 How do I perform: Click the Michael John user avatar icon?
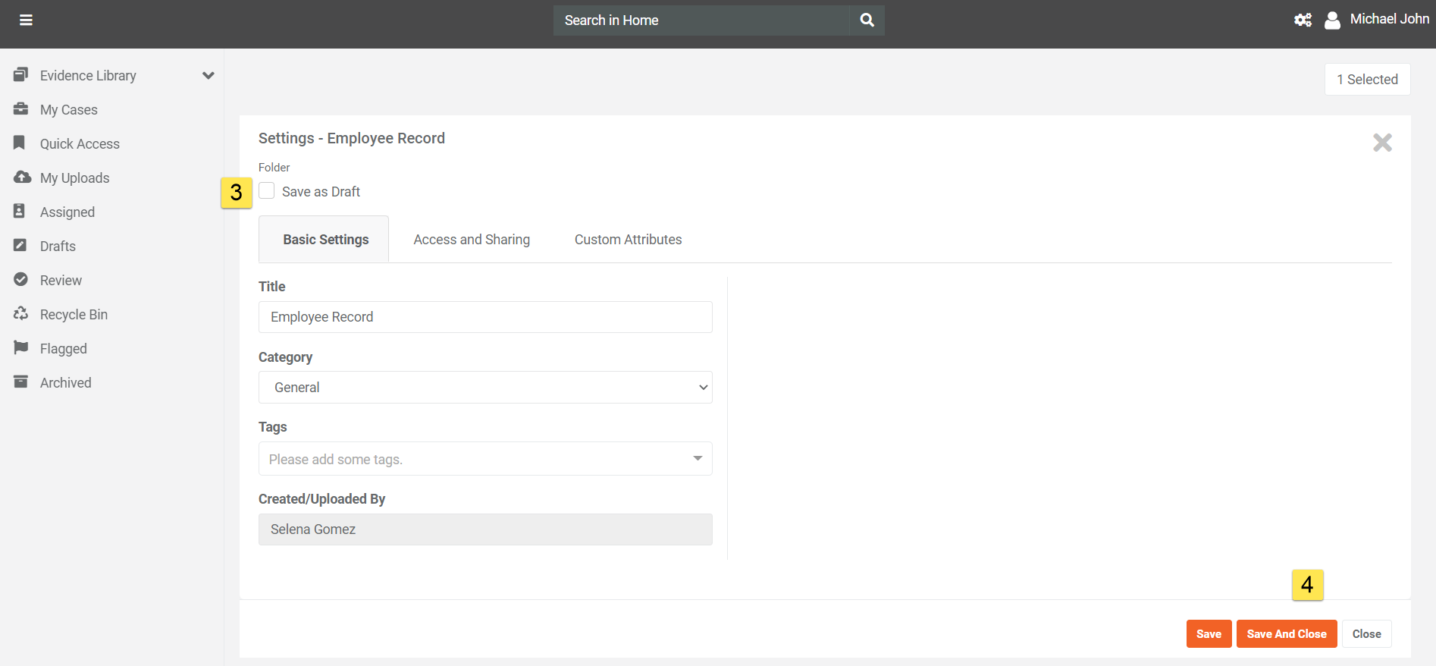pos(1332,20)
